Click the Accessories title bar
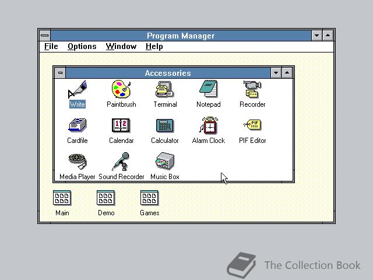The image size is (373, 280). point(168,73)
